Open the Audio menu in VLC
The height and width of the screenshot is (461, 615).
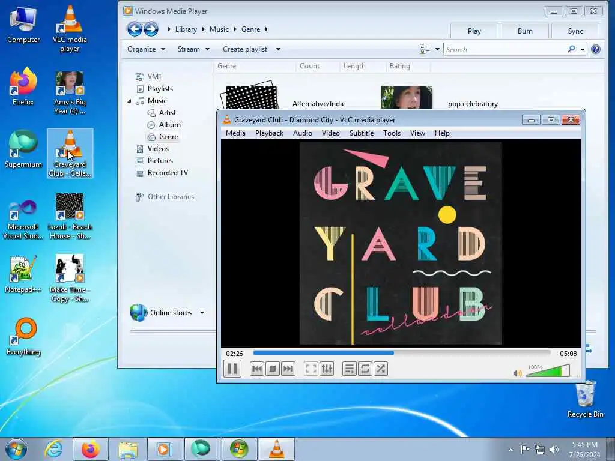coord(303,133)
